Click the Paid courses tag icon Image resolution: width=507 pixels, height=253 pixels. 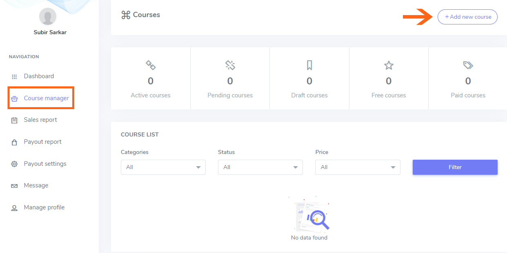pyautogui.click(x=468, y=65)
